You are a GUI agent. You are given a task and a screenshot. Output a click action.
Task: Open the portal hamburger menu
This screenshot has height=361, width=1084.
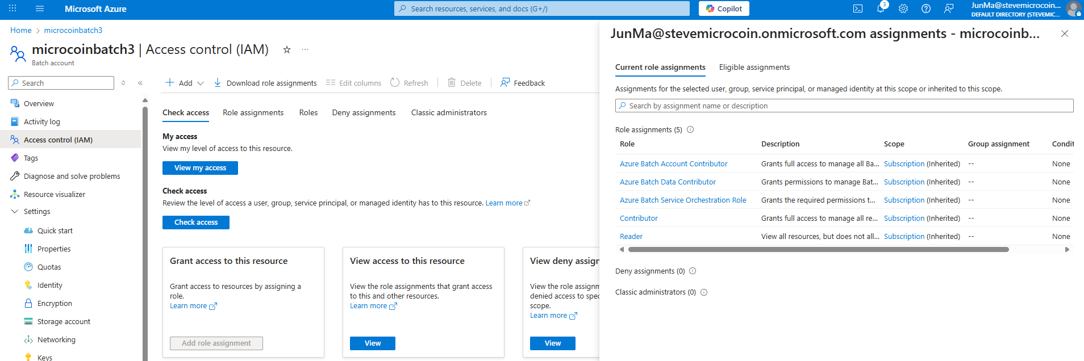[40, 9]
